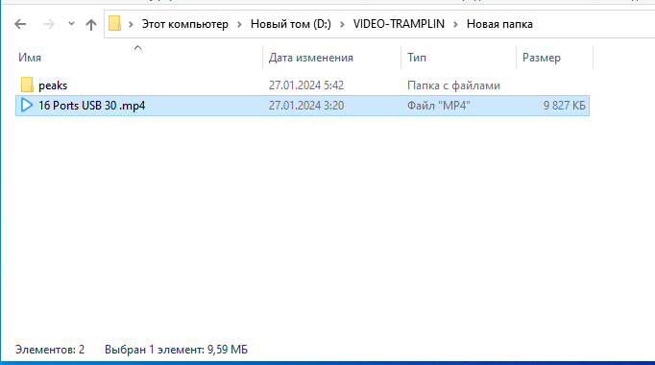The height and width of the screenshot is (365, 655).
Task: Click the 27.01.2024 3:20 date cell
Action: click(306, 106)
